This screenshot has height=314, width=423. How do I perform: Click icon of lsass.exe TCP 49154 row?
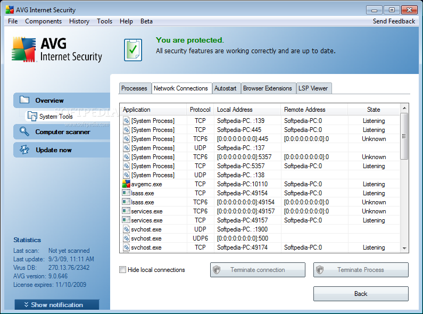(126, 193)
